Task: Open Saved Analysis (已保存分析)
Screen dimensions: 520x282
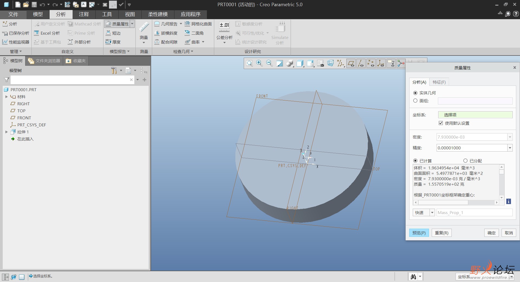Action: click(16, 33)
